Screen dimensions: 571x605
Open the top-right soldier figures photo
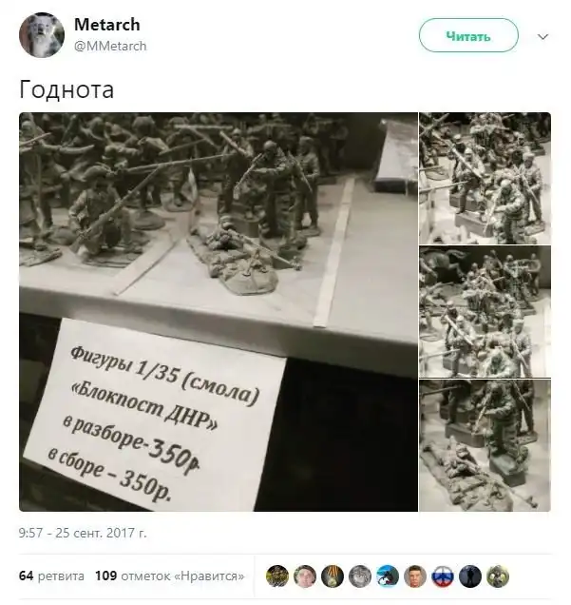click(485, 178)
